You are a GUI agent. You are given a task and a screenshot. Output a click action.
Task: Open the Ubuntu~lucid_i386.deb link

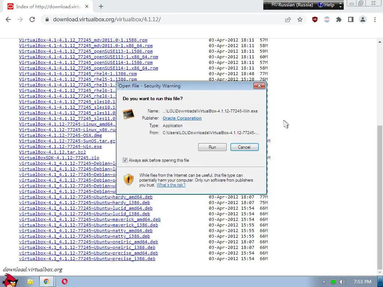(84, 214)
